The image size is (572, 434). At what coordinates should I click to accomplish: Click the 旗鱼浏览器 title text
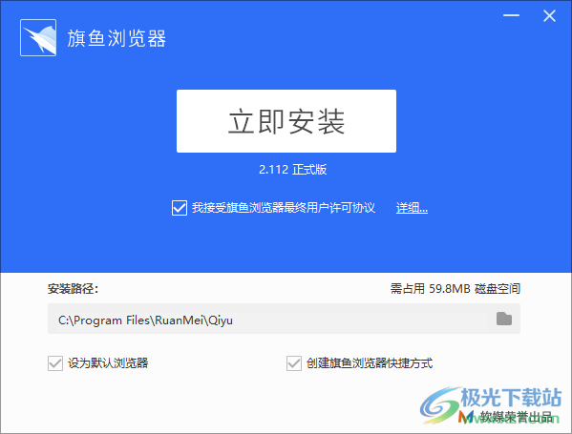117,38
